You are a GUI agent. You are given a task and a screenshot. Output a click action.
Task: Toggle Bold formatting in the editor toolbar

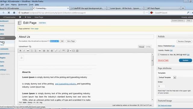21,51
